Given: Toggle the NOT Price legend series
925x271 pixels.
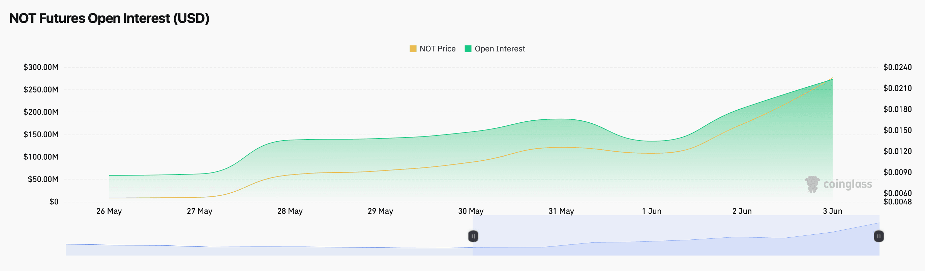Looking at the screenshot, I should pyautogui.click(x=432, y=49).
